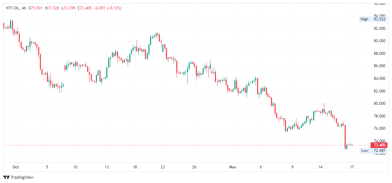The width and height of the screenshot is (392, 183).
Task: Click the 80.000 price scale label
Action: 379,104
